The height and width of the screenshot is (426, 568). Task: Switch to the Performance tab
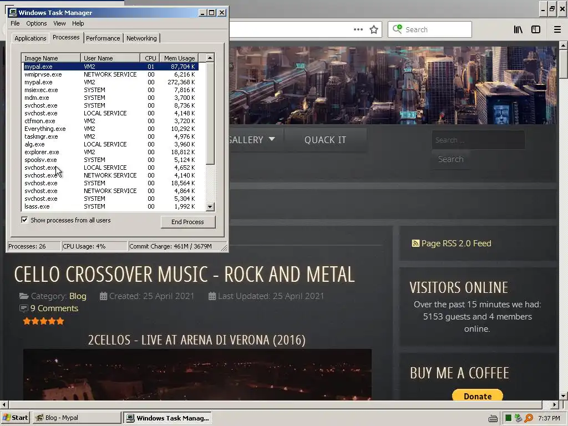103,38
